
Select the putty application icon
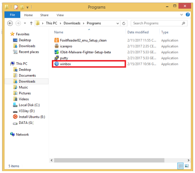pyautogui.click(x=57, y=58)
